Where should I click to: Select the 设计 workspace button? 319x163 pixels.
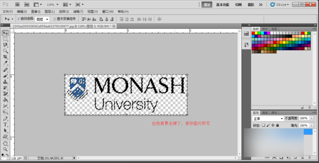pyautogui.click(x=207, y=5)
